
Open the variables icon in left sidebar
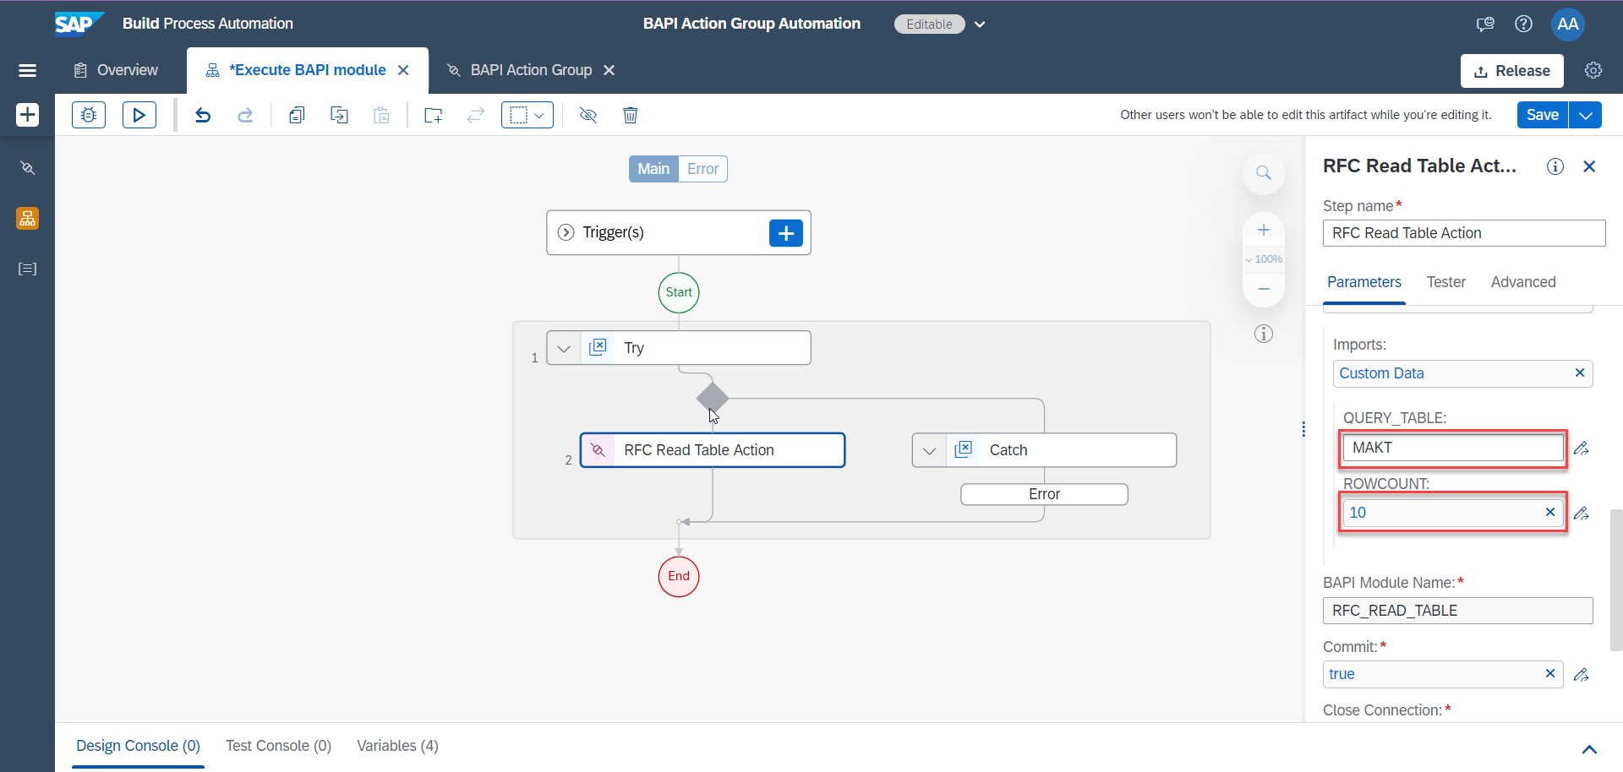coord(27,269)
